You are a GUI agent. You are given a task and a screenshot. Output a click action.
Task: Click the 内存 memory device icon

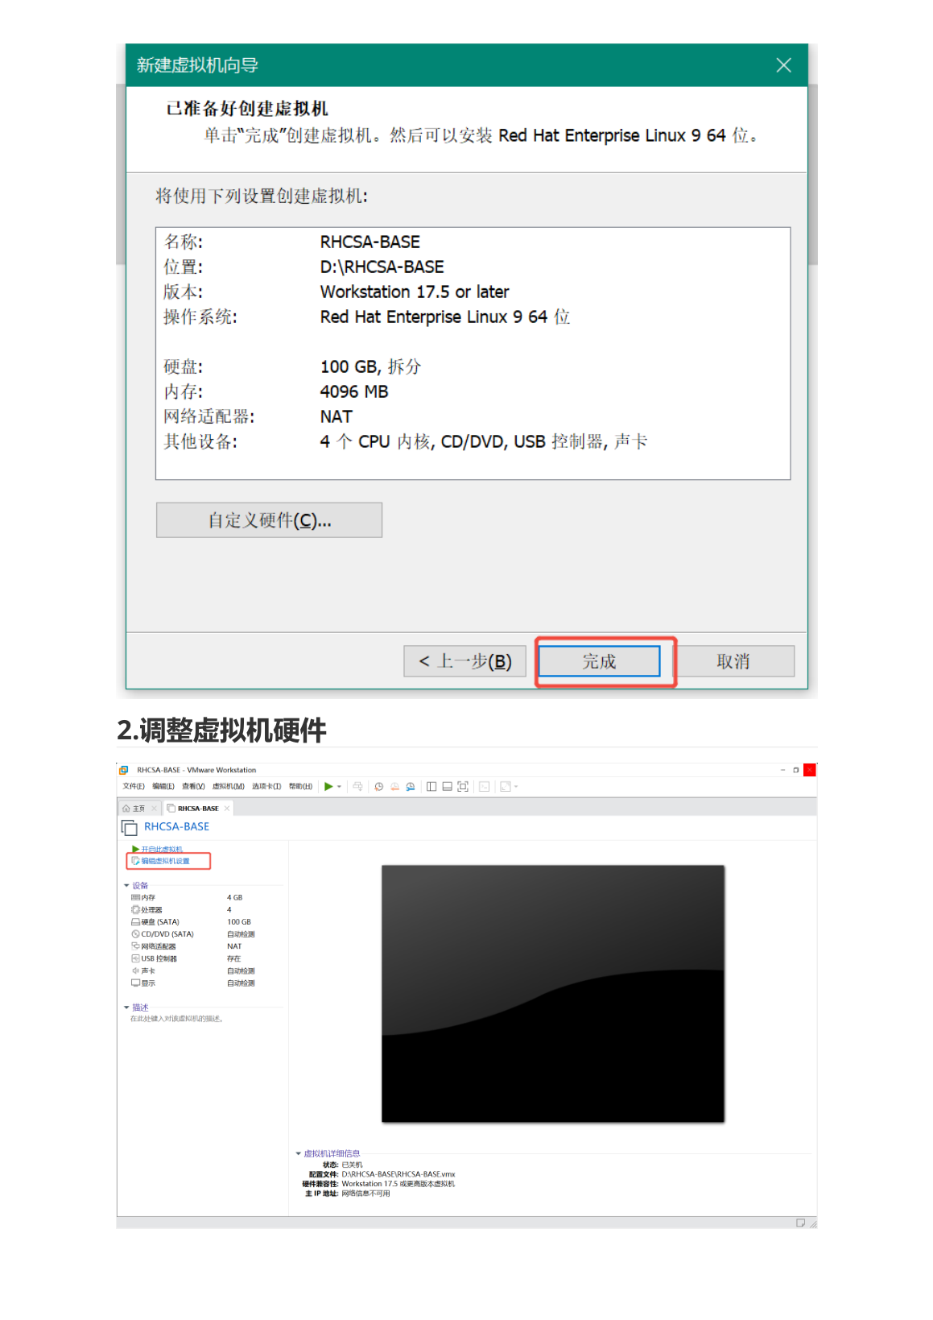coord(135,897)
